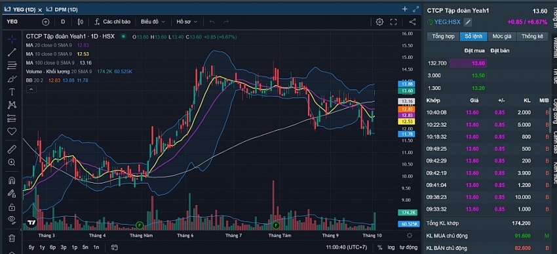Open chart settings gear icon
557x254 pixels.
pos(379,22)
